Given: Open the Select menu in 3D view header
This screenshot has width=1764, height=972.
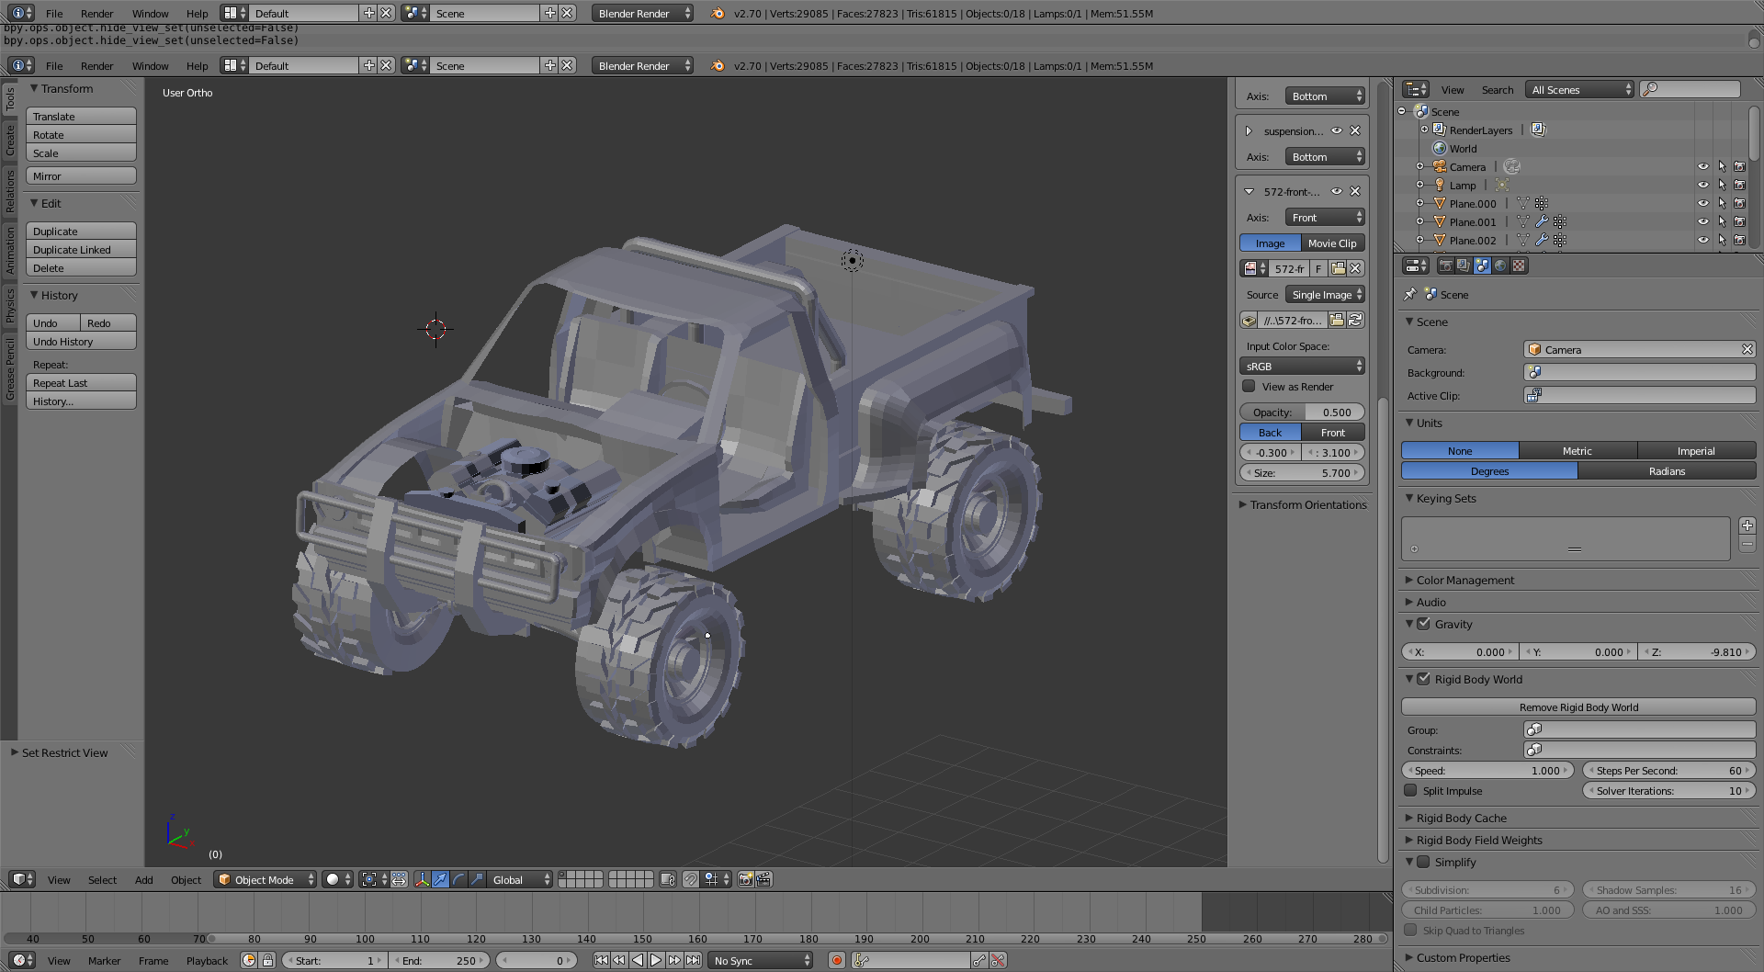Looking at the screenshot, I should 102,879.
